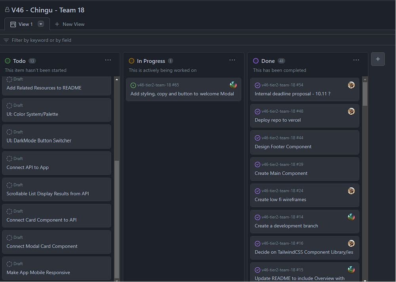Image resolution: width=396 pixels, height=282 pixels.
Task: Add a new column with plus button
Action: pyautogui.click(x=378, y=59)
